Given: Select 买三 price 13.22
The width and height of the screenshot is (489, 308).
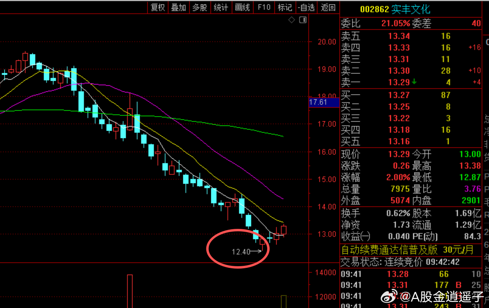Looking at the screenshot, I should (399, 118).
